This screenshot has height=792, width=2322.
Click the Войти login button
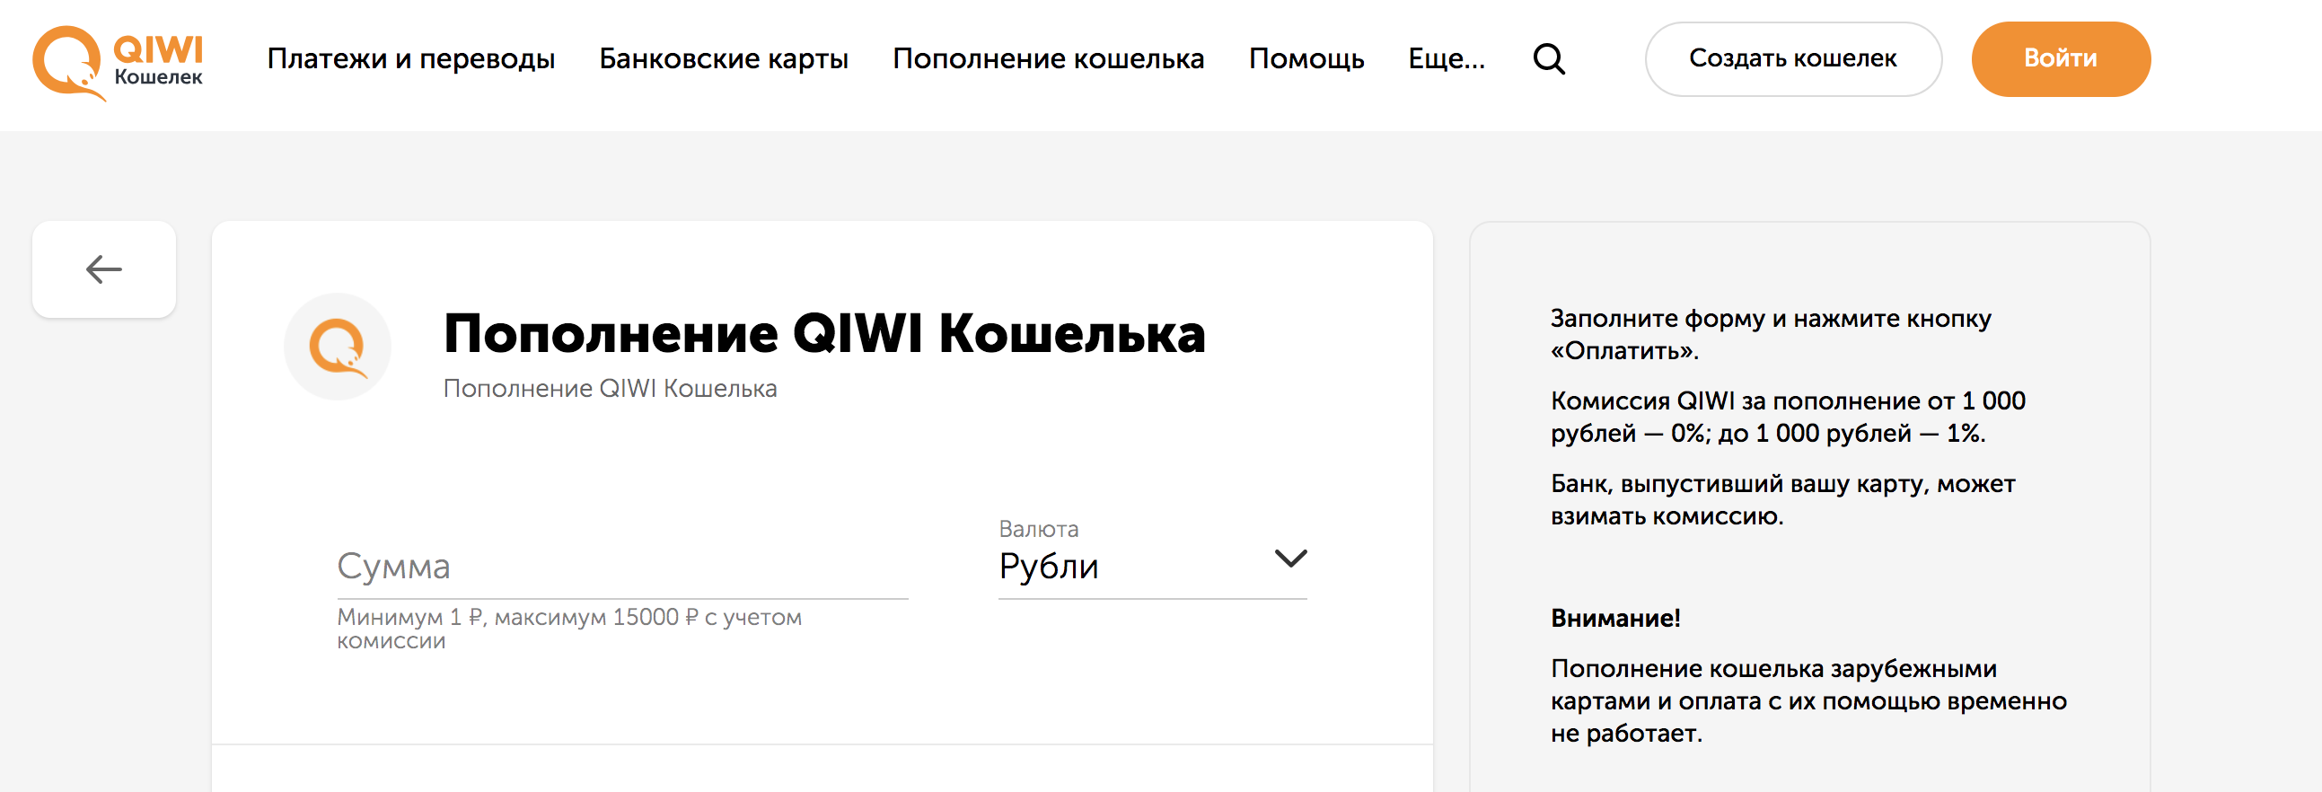(2061, 59)
